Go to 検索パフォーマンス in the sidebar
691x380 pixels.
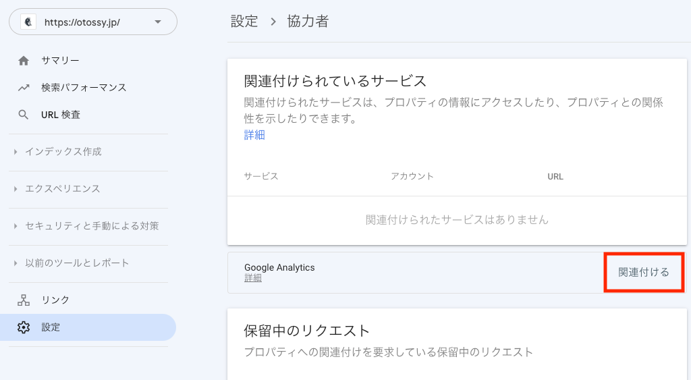tap(84, 88)
